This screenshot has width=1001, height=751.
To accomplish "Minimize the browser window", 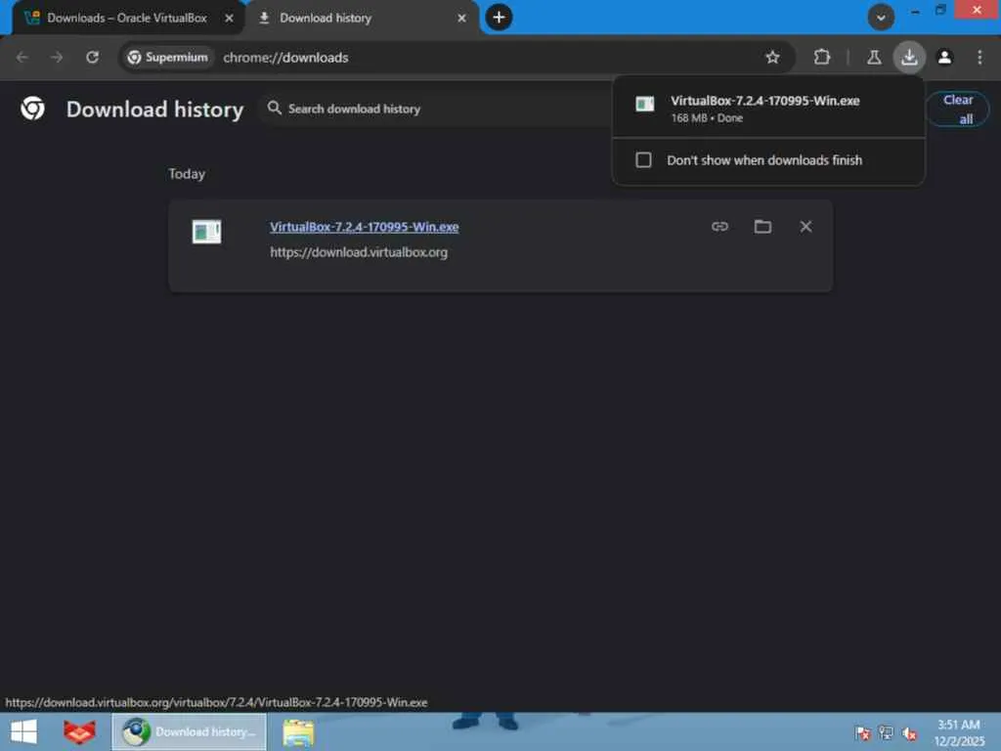I will (915, 11).
